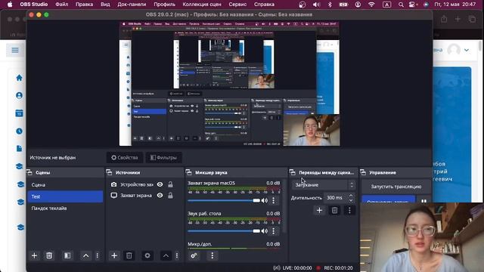Pop out the Источники dock via header icon
Viewport: 484px width, 272px height.
(109, 172)
